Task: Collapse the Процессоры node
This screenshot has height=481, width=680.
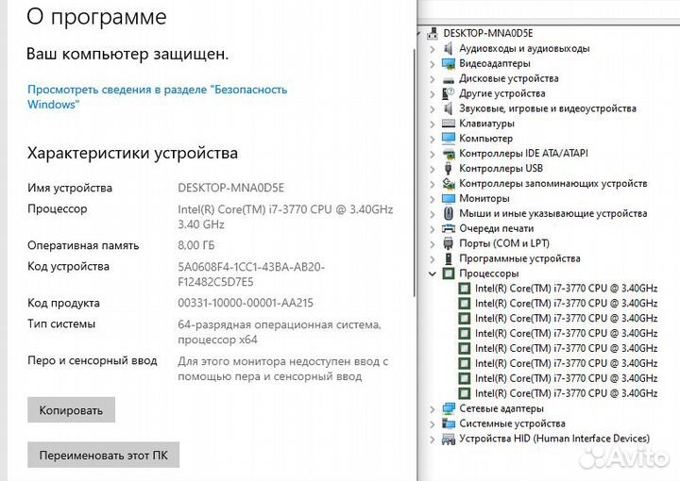Action: pyautogui.click(x=432, y=274)
